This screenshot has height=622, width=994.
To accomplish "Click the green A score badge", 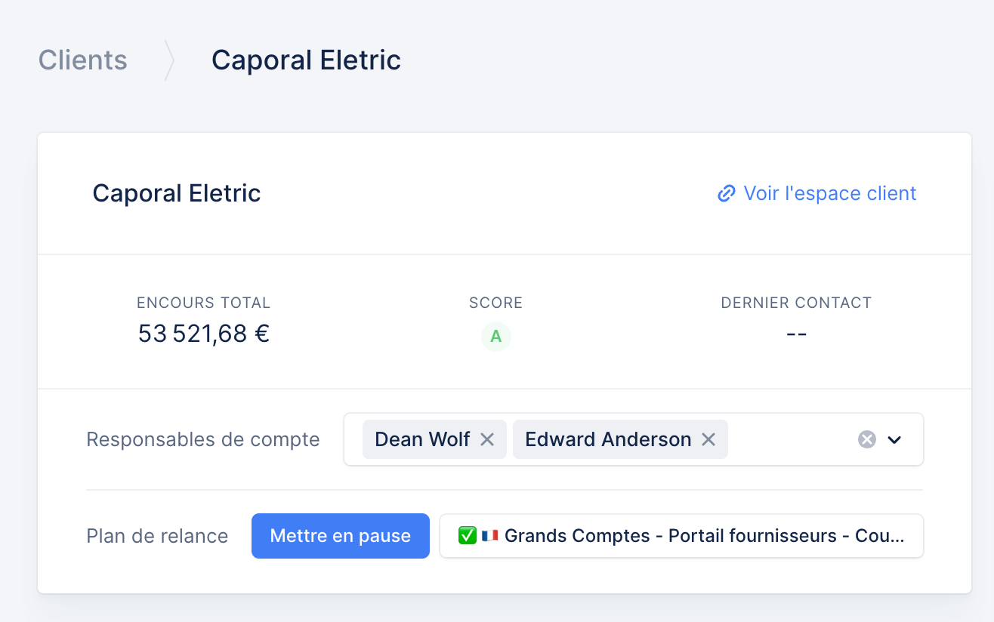I will coord(496,337).
